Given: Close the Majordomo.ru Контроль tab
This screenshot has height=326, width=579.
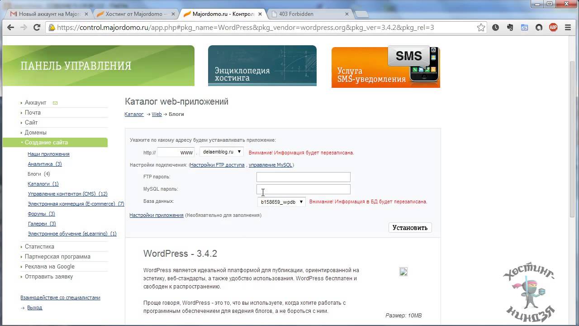Looking at the screenshot, I should 259,14.
